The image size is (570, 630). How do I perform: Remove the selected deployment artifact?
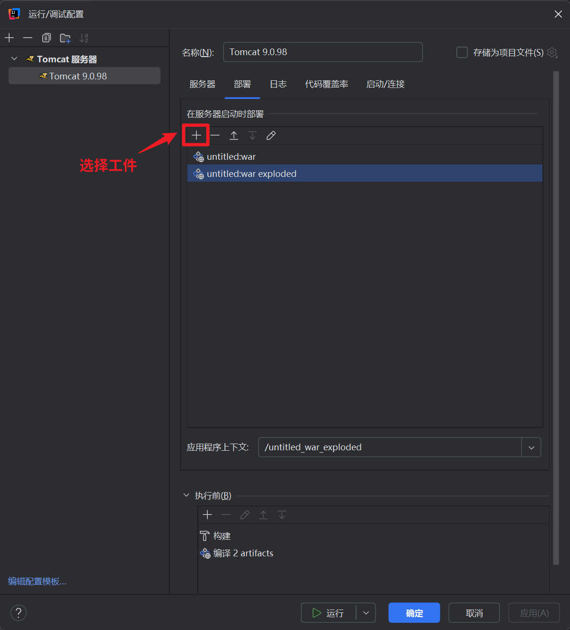tap(215, 136)
